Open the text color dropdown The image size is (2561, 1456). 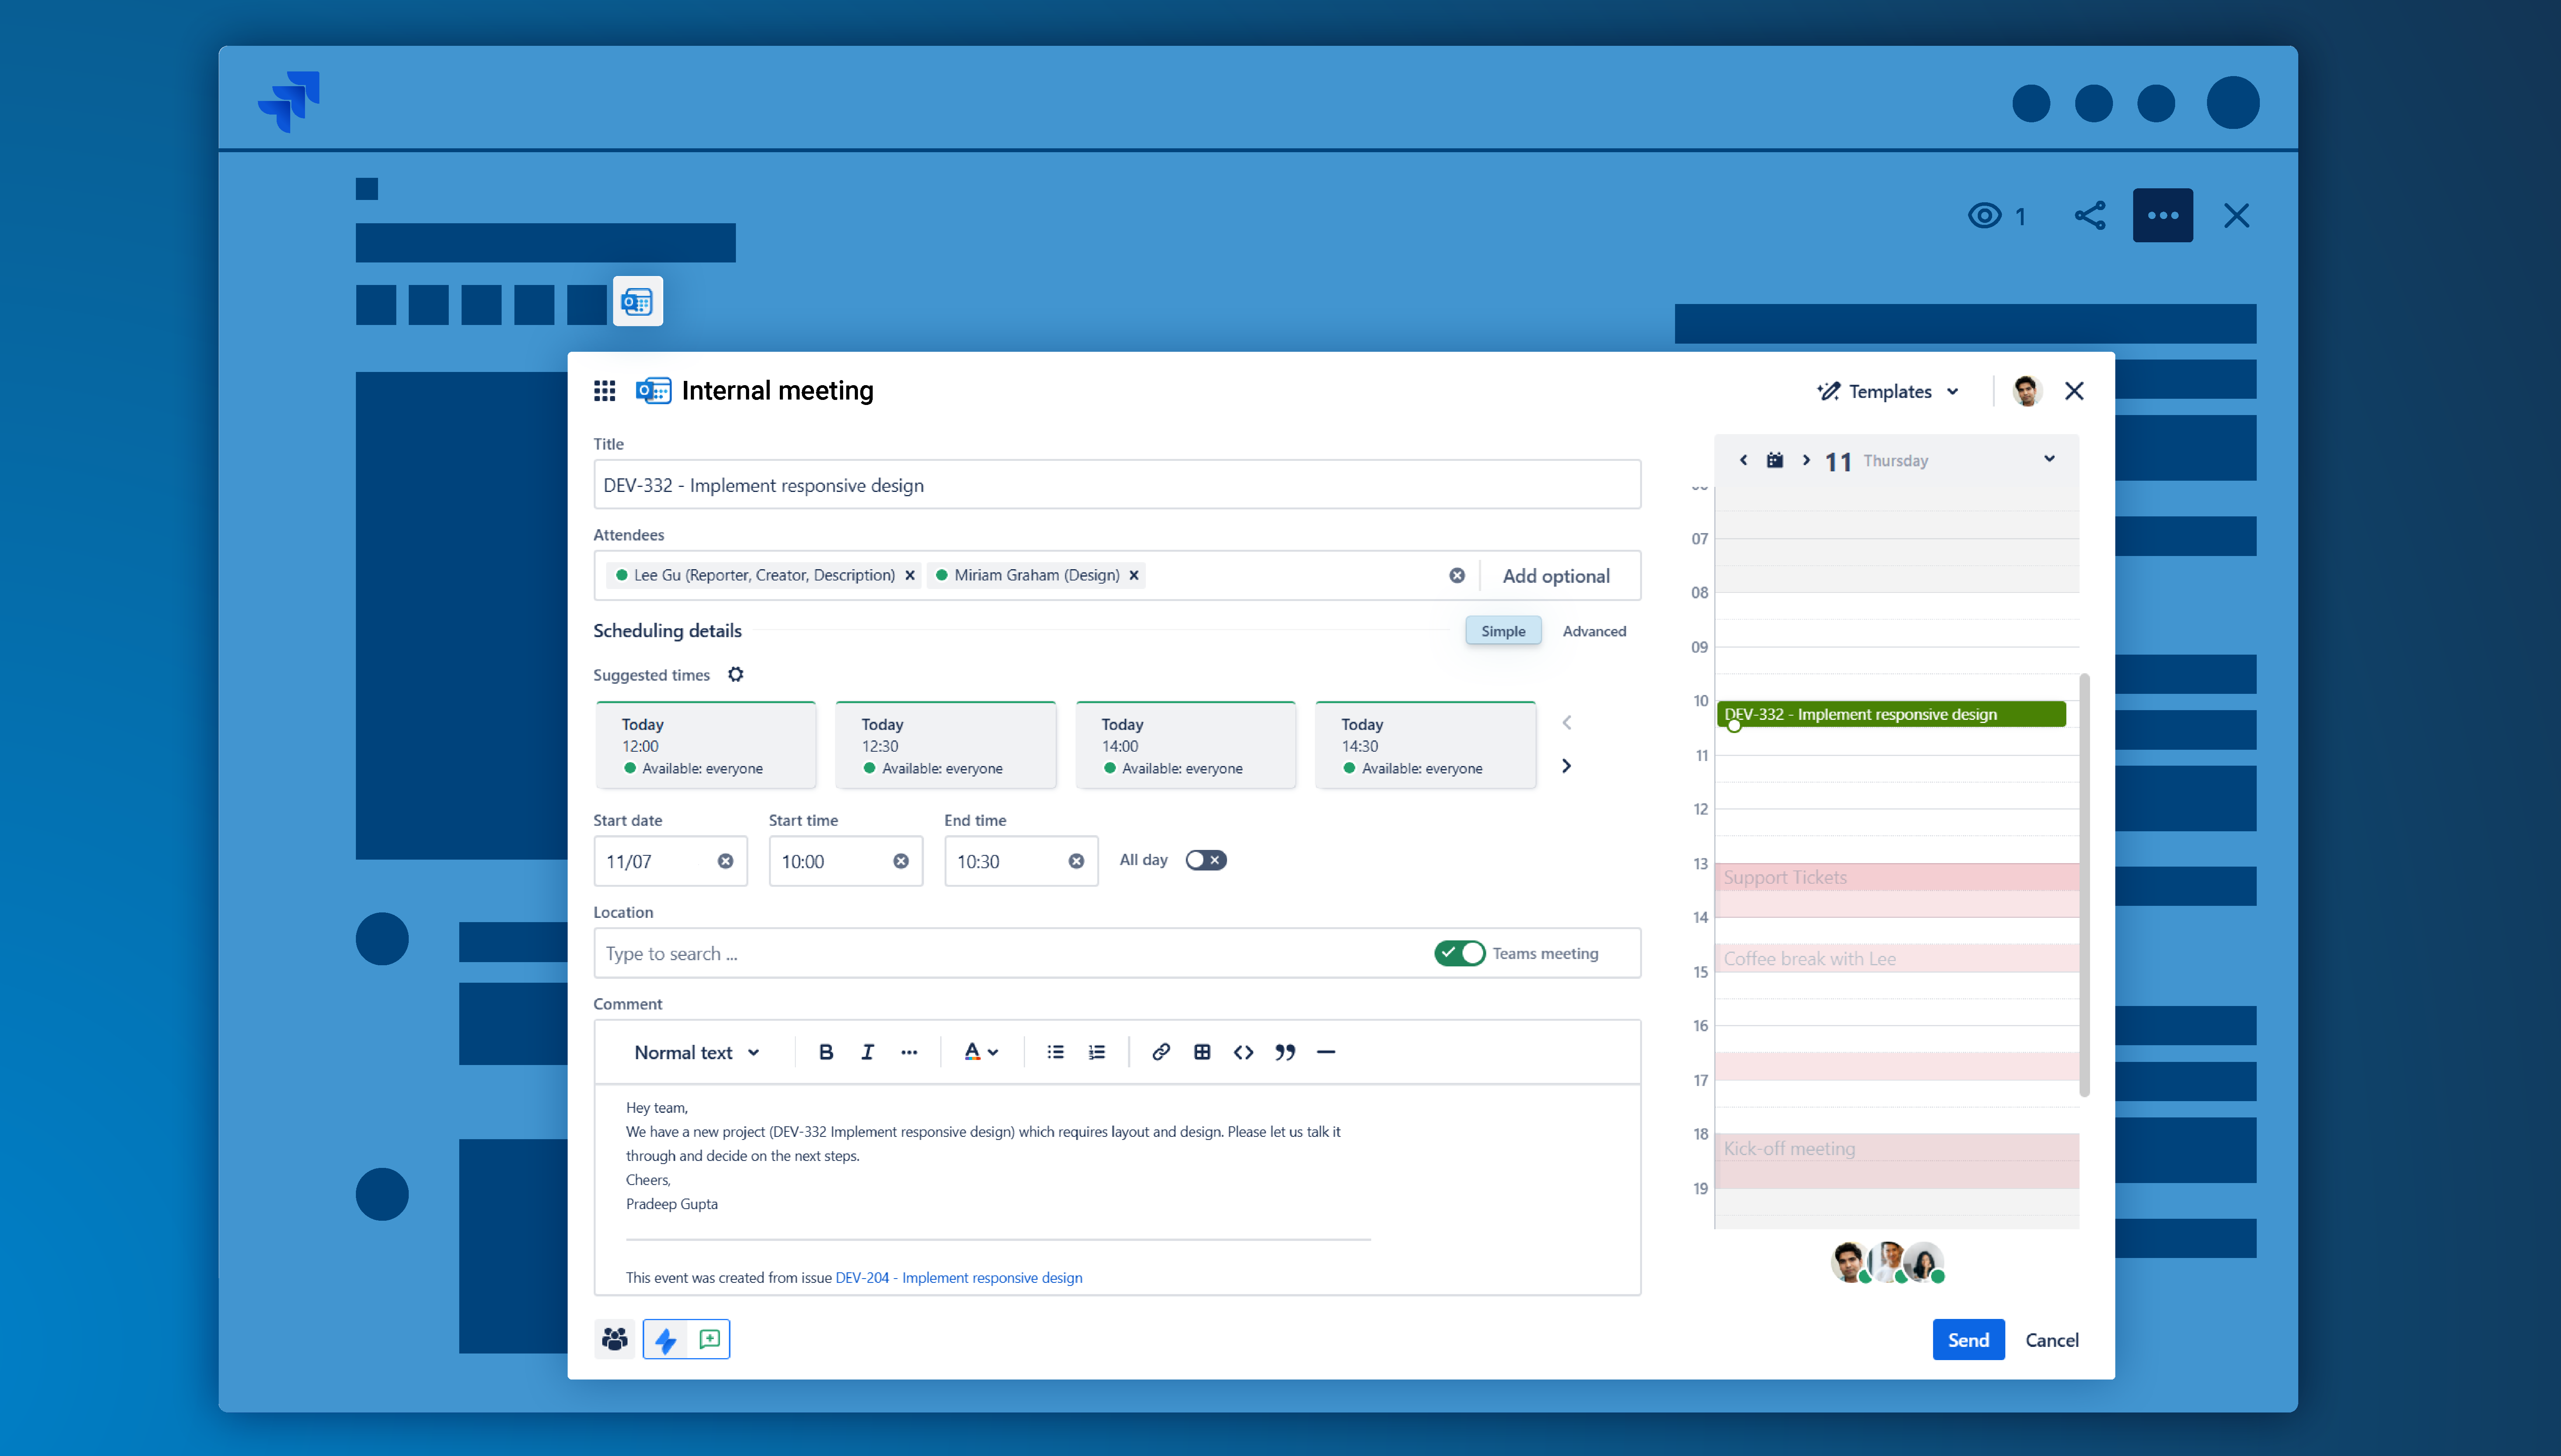coord(981,1052)
